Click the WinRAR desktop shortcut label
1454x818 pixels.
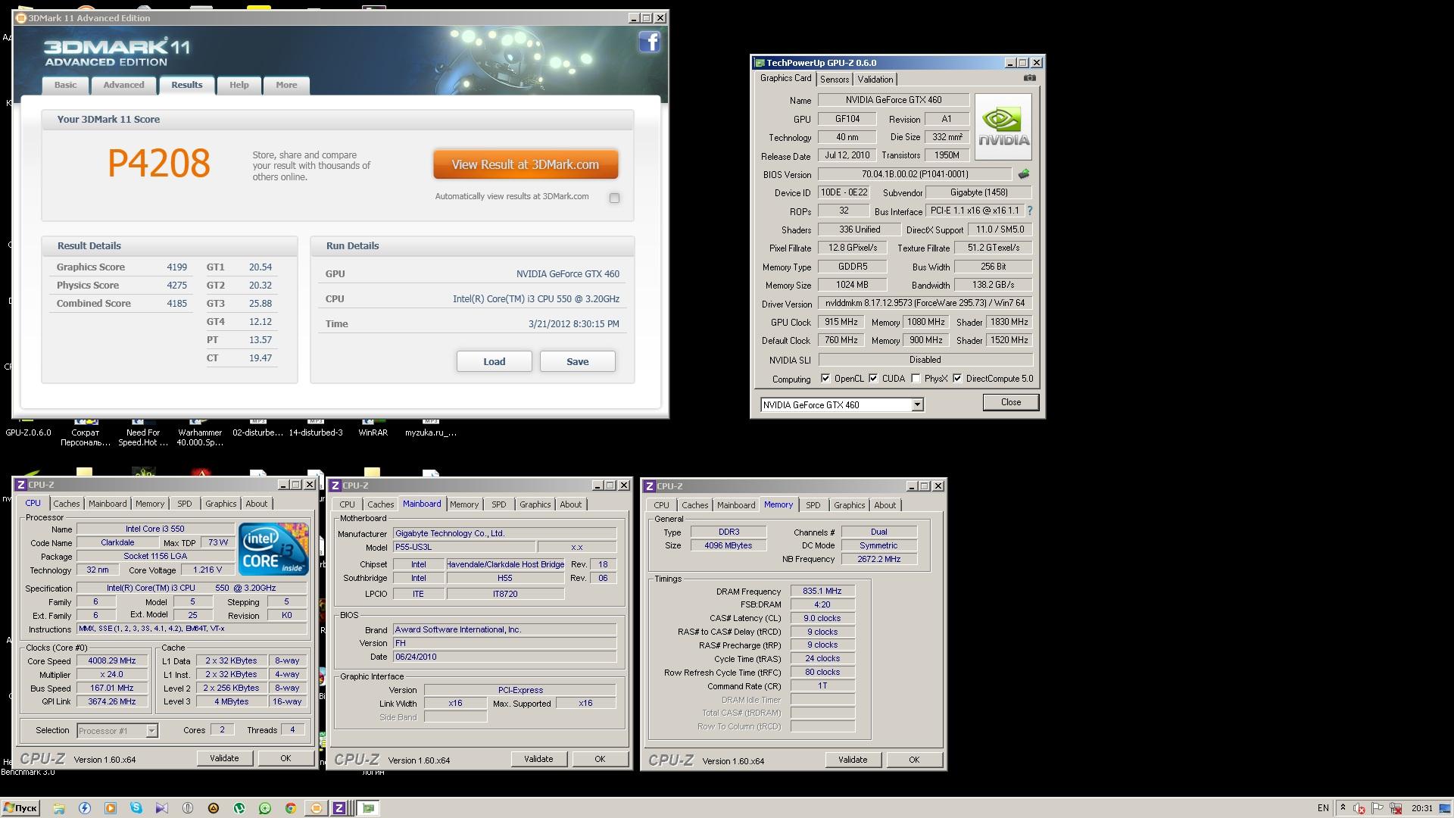click(373, 433)
